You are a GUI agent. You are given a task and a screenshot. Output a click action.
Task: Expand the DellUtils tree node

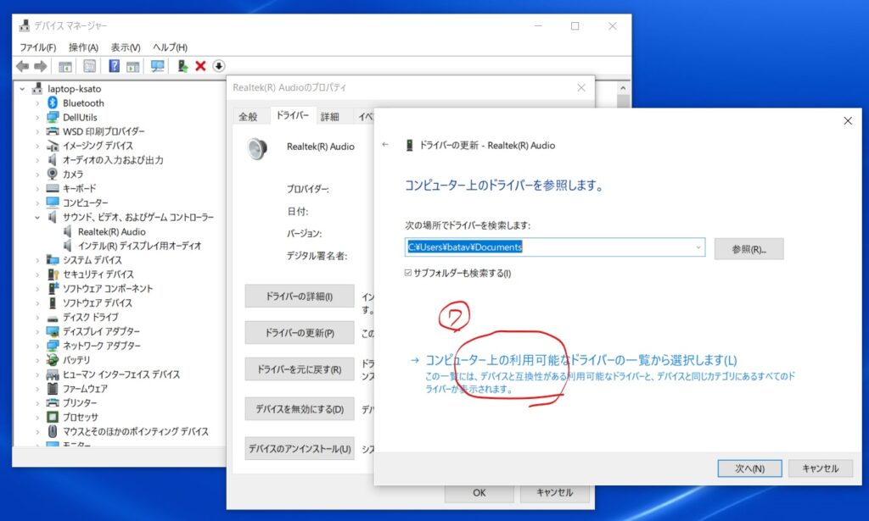coord(37,117)
